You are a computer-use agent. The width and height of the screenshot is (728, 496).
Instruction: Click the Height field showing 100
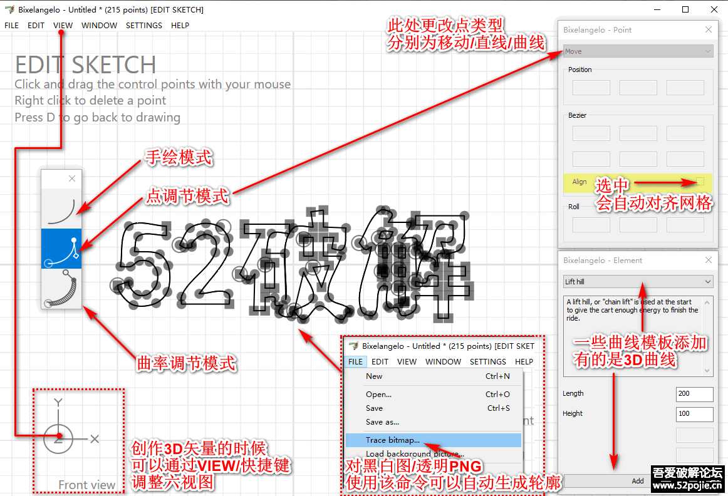tap(694, 414)
